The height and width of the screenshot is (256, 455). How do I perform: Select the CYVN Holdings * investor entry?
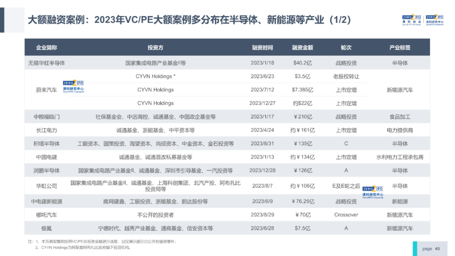point(155,76)
